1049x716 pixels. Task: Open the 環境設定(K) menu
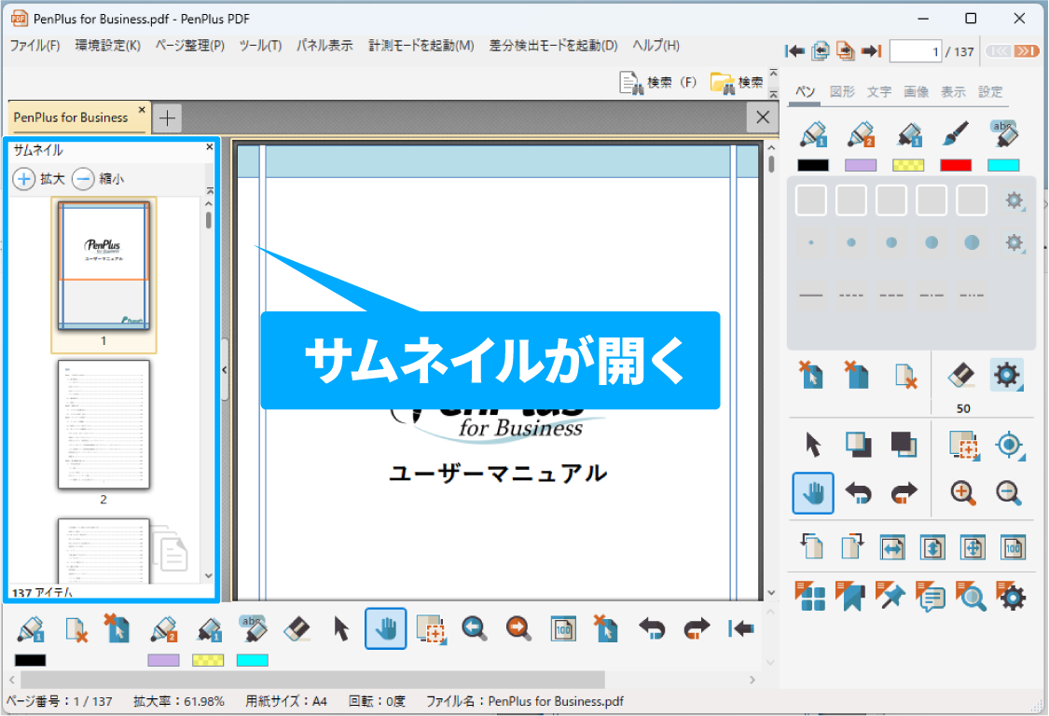[108, 46]
